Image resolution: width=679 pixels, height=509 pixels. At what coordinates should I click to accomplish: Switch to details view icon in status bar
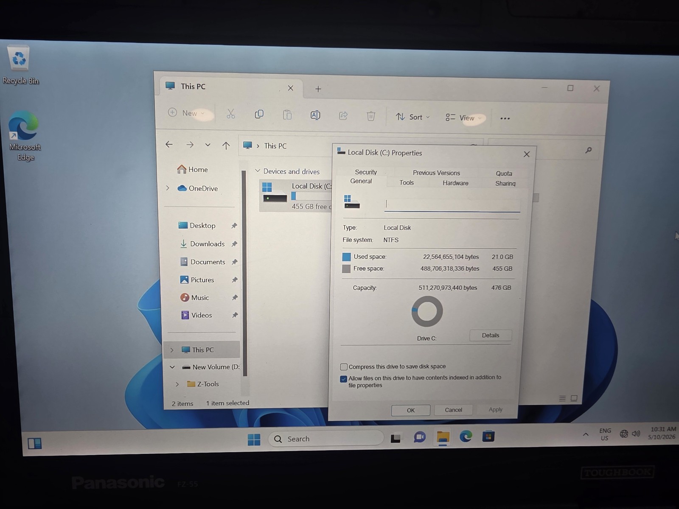(x=562, y=398)
